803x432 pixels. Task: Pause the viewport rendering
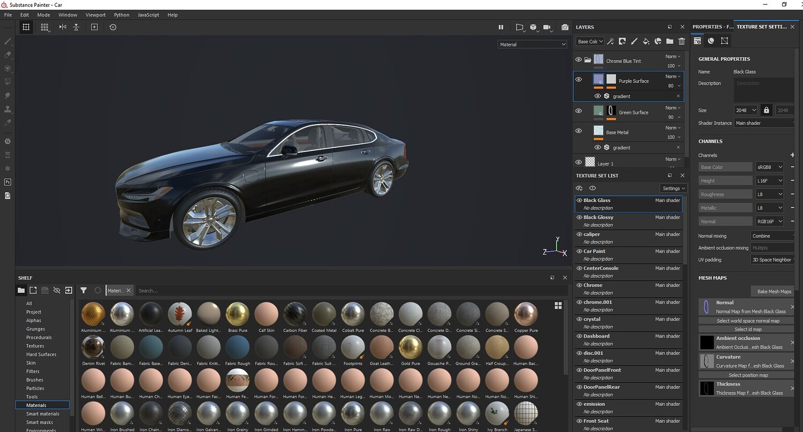501,27
